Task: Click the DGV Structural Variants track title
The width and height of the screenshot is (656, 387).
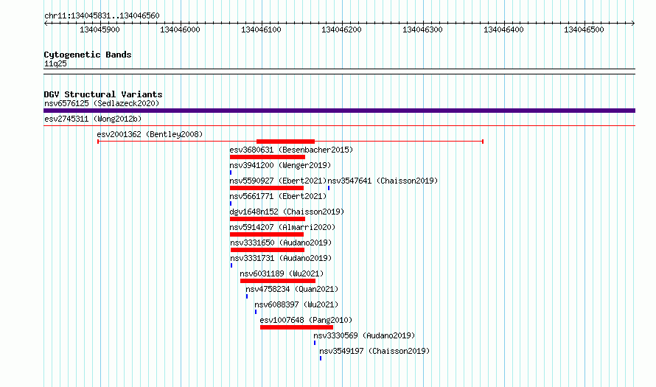Action: 103,94
